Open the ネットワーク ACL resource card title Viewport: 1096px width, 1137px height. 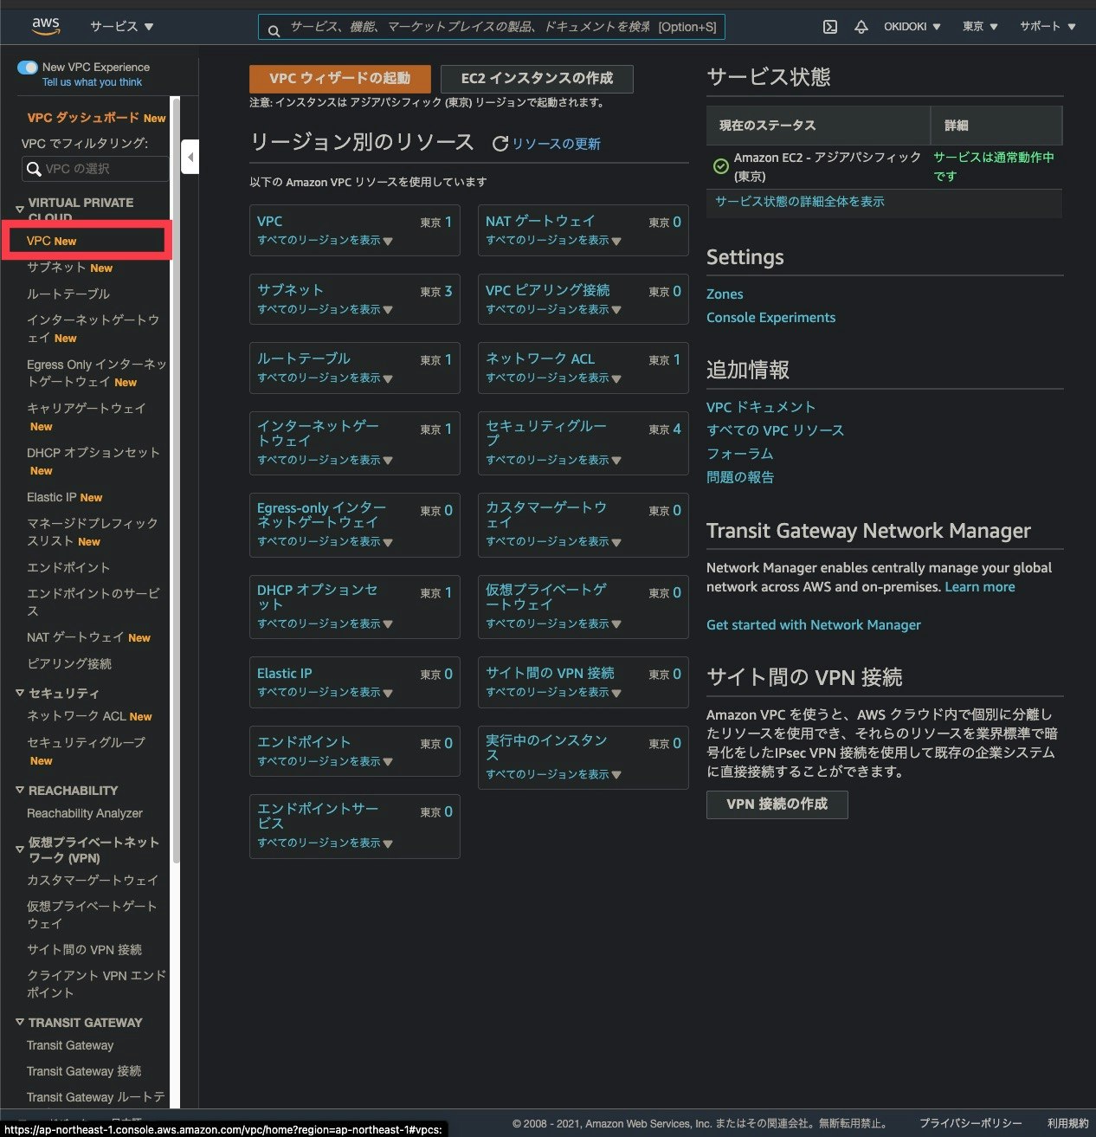tap(540, 359)
